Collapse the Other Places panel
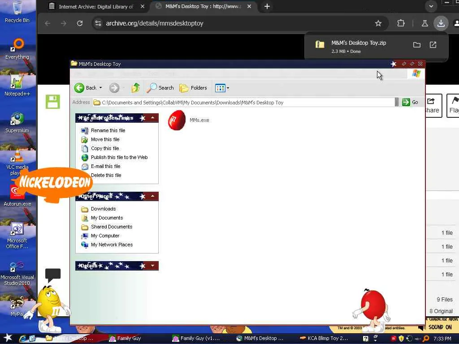 [152, 196]
